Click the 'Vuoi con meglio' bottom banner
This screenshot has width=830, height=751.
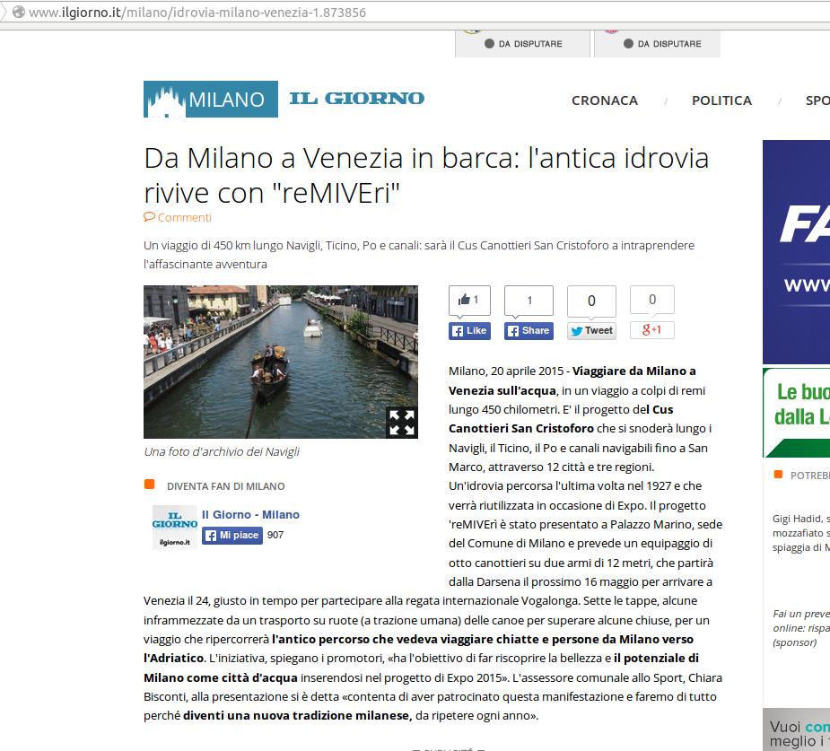pos(796,729)
